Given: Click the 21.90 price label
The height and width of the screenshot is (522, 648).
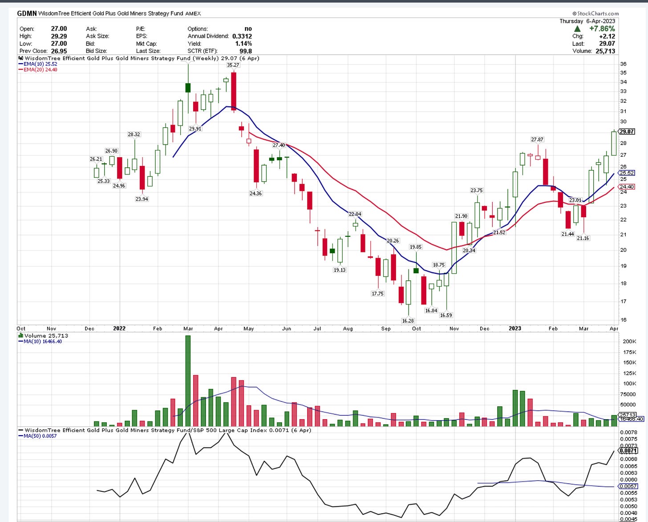Looking at the screenshot, I should pos(461,216).
